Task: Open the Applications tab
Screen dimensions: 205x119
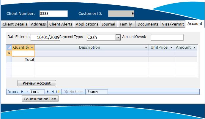Action: [x=87, y=24]
